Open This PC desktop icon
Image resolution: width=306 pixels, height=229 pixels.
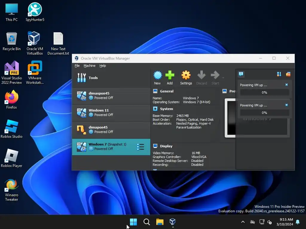click(12, 12)
